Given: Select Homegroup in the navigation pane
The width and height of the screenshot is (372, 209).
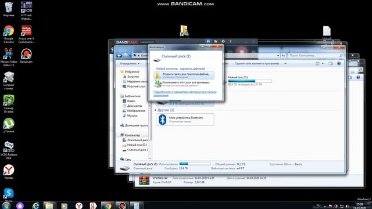Looking at the screenshot, I should [134, 125].
